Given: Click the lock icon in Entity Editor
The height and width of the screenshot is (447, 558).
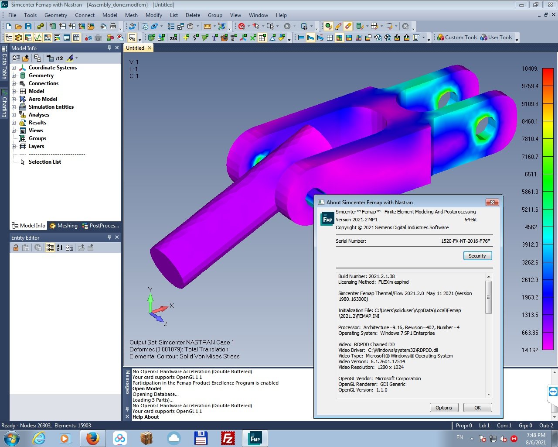Looking at the screenshot, I should coord(16,248).
